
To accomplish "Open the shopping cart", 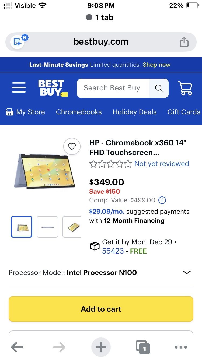I will [185, 88].
